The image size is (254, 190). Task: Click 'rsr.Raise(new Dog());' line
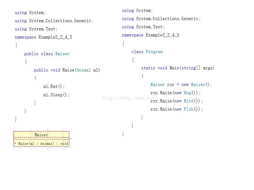click(175, 93)
